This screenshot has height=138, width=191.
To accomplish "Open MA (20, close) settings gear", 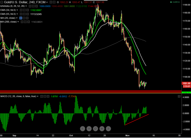I will point(24,18).
